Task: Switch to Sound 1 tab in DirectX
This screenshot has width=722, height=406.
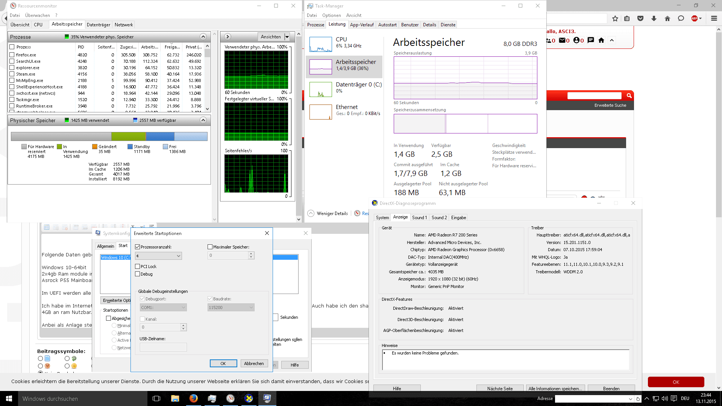Action: (x=419, y=218)
